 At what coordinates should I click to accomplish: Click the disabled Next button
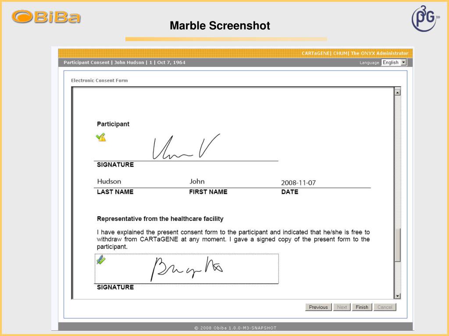342,307
